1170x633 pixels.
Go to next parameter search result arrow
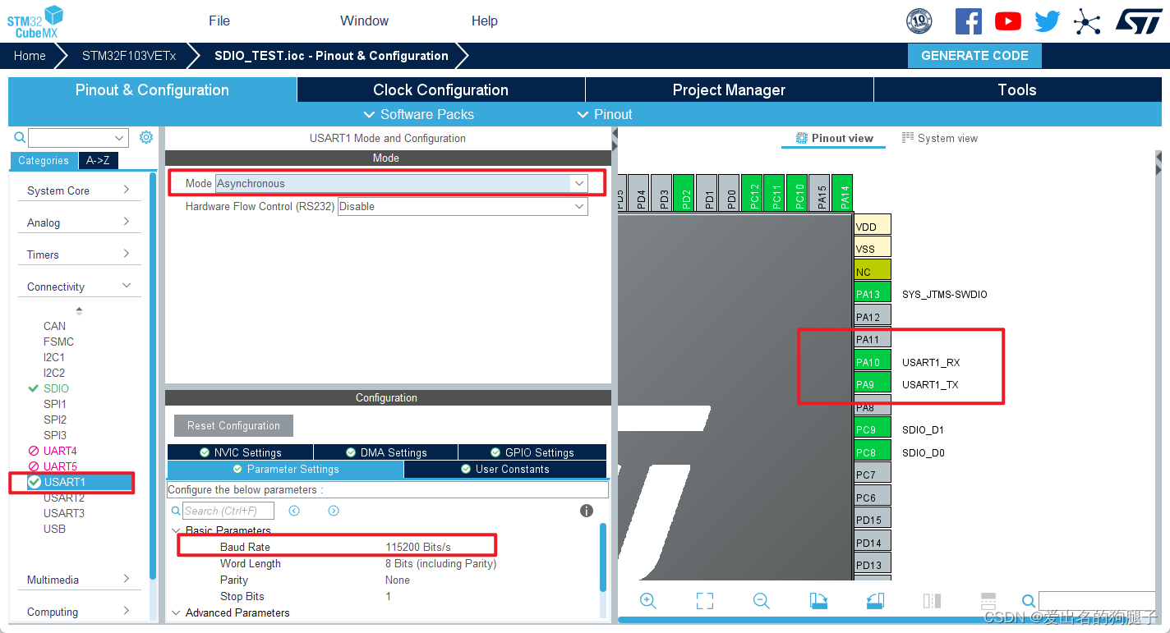(x=334, y=511)
